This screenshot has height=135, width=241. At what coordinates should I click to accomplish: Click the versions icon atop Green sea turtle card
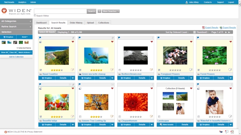[x=113, y=38]
